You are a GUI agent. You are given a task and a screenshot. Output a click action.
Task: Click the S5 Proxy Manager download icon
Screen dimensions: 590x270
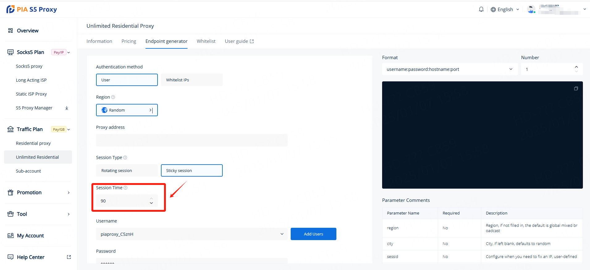pyautogui.click(x=67, y=108)
